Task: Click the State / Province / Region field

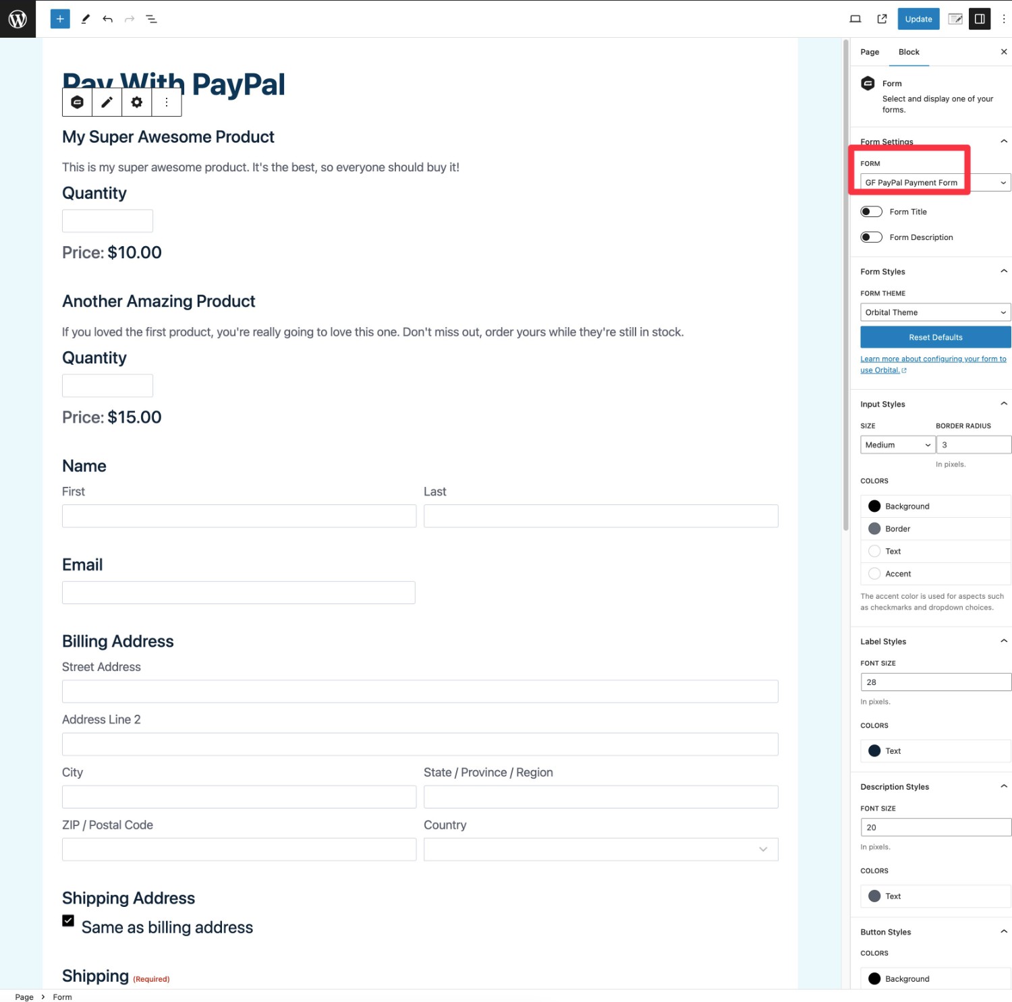Action: click(600, 797)
